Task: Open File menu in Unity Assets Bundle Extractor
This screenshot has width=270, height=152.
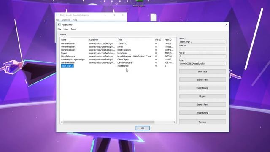Action: click(58, 20)
